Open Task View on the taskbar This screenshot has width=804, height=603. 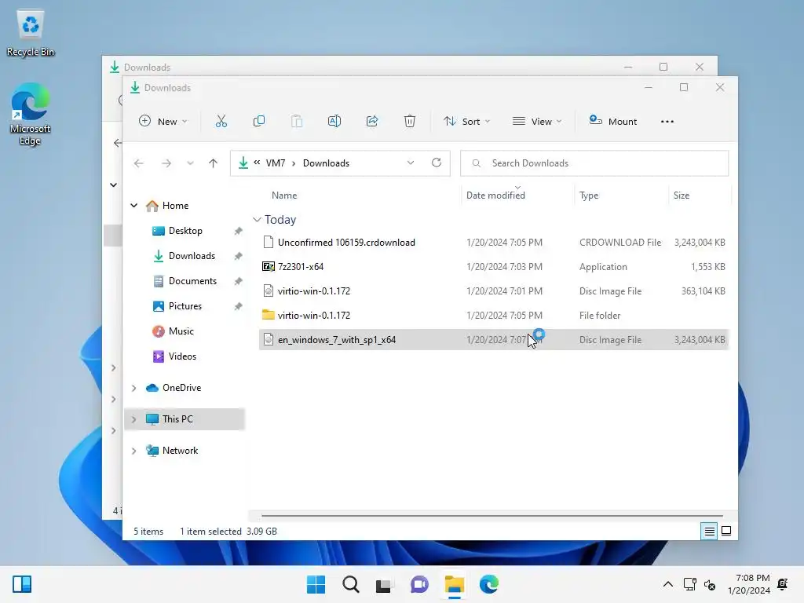click(383, 584)
